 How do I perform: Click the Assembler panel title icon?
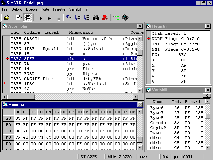5,26
